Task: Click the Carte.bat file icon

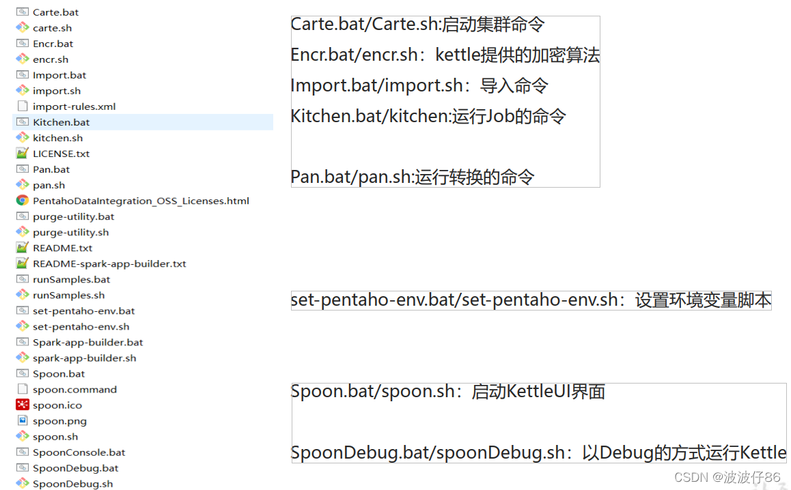Action: (22, 12)
